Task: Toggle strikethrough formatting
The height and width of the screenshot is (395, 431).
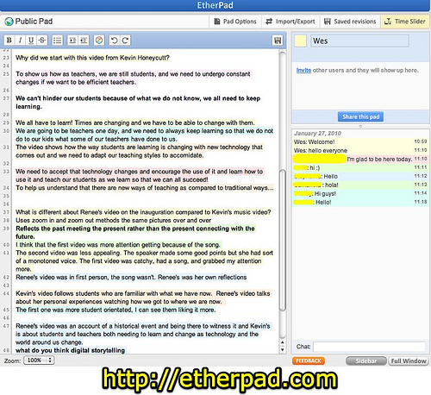Action: (42, 41)
